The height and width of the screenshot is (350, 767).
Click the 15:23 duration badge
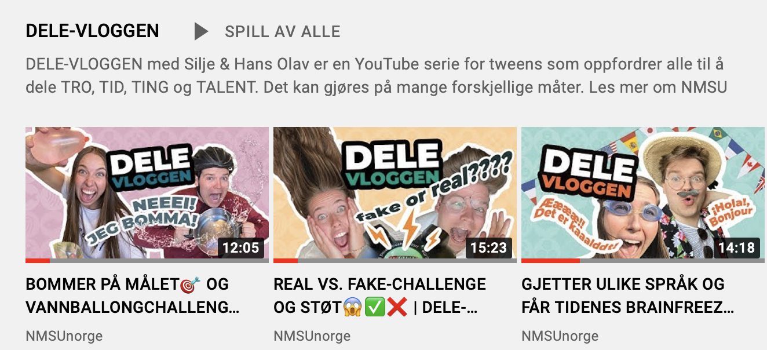coord(488,248)
